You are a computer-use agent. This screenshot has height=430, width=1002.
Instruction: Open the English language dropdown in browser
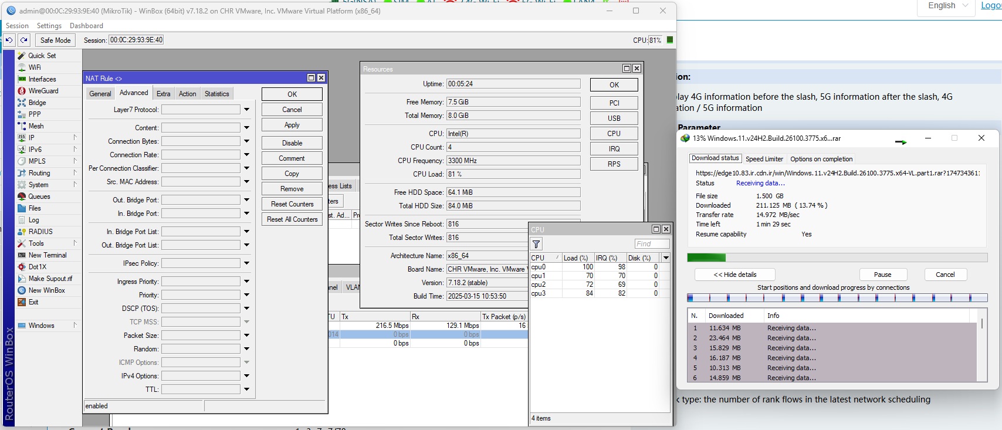pyautogui.click(x=947, y=6)
